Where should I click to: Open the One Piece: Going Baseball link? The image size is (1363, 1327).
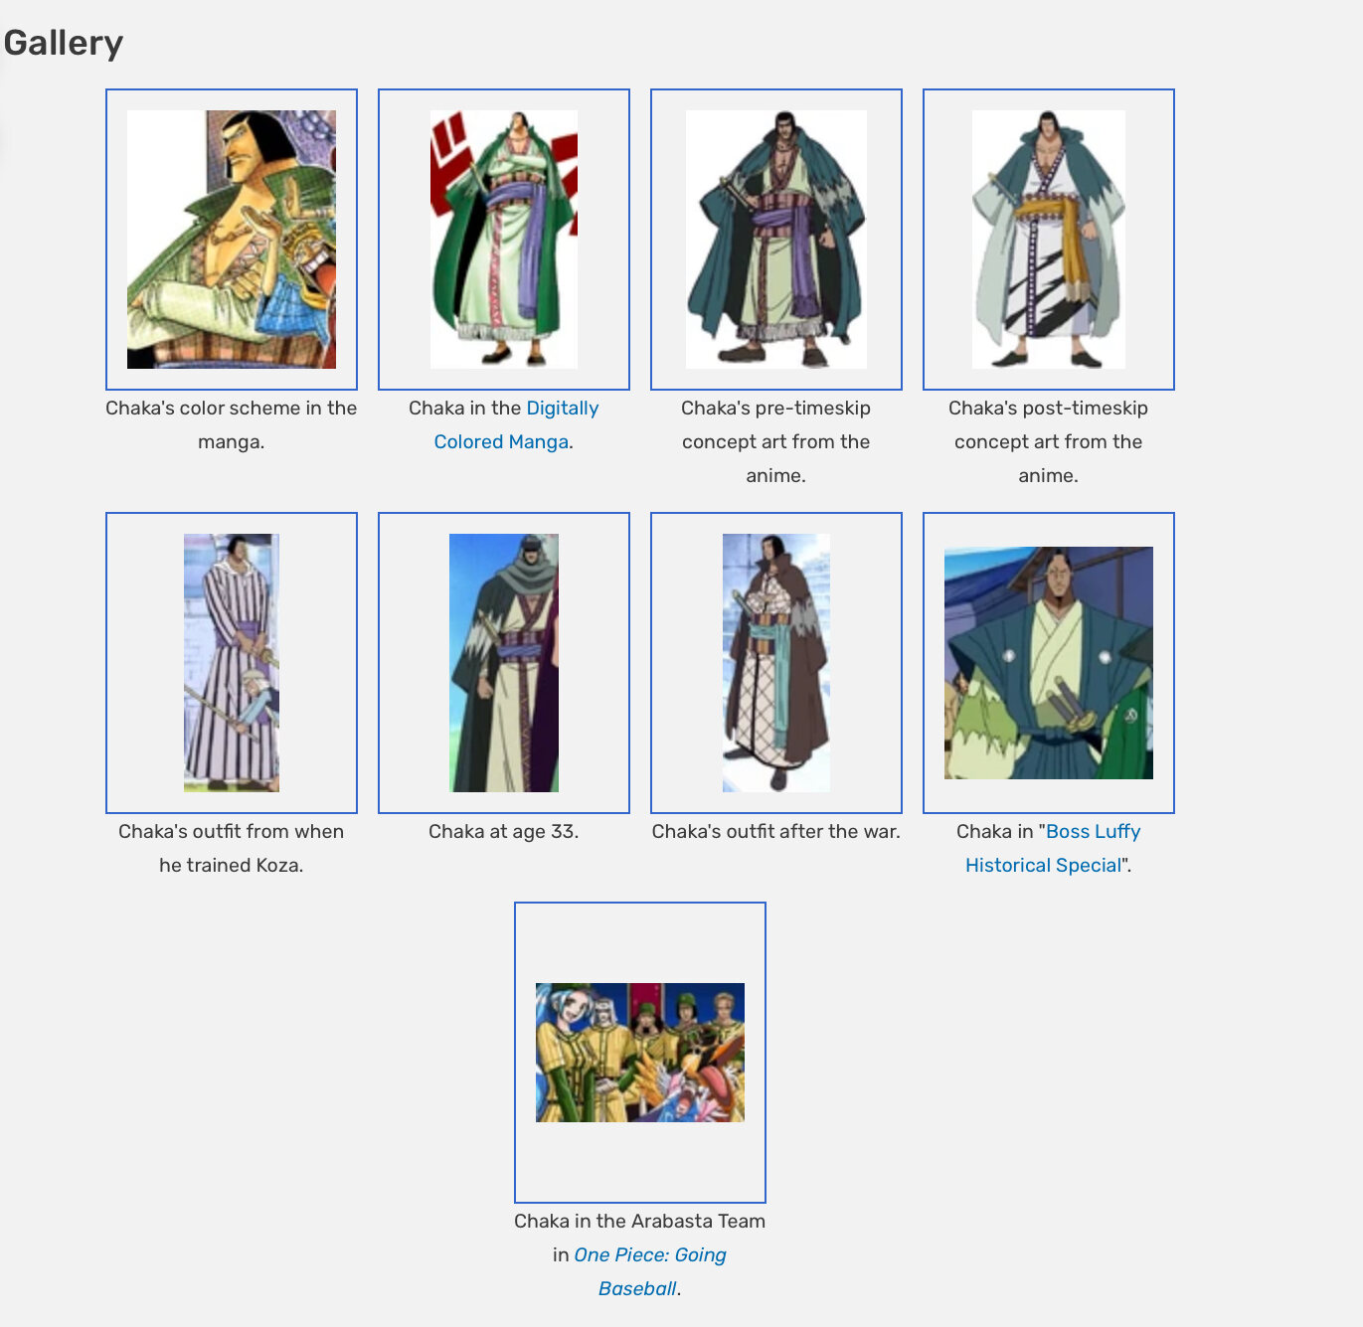click(x=650, y=1271)
